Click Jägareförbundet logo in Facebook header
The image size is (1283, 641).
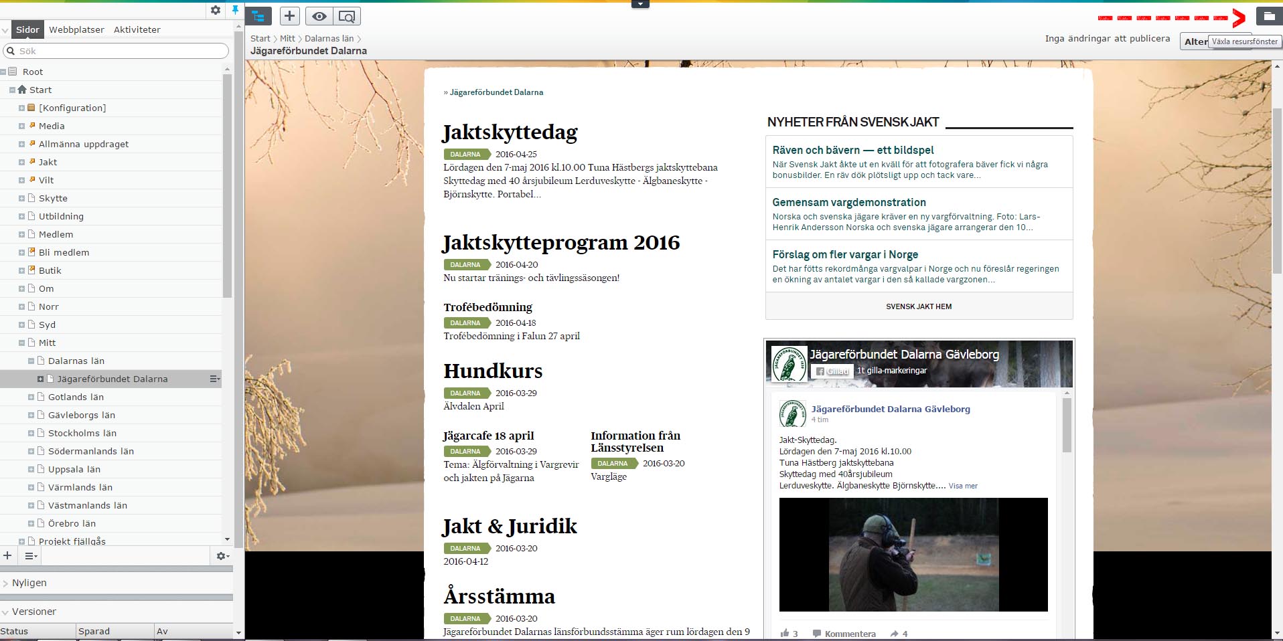[x=789, y=364]
